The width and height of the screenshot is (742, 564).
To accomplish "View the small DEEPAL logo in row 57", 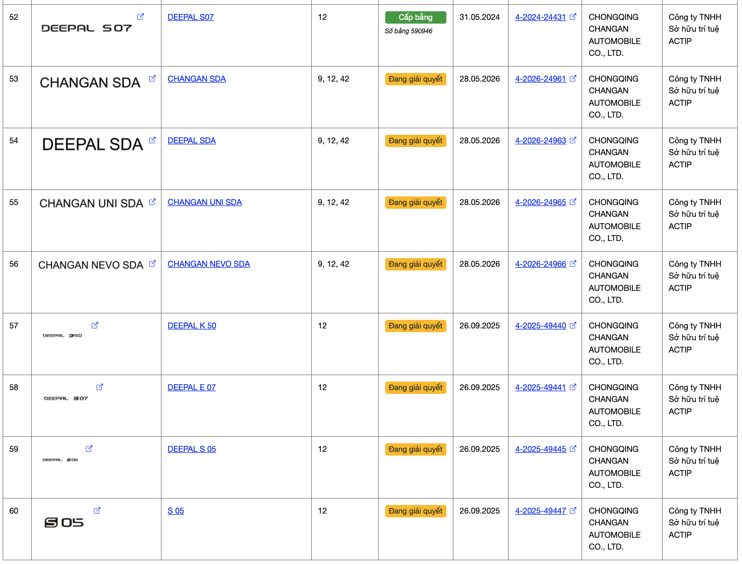I will point(62,335).
